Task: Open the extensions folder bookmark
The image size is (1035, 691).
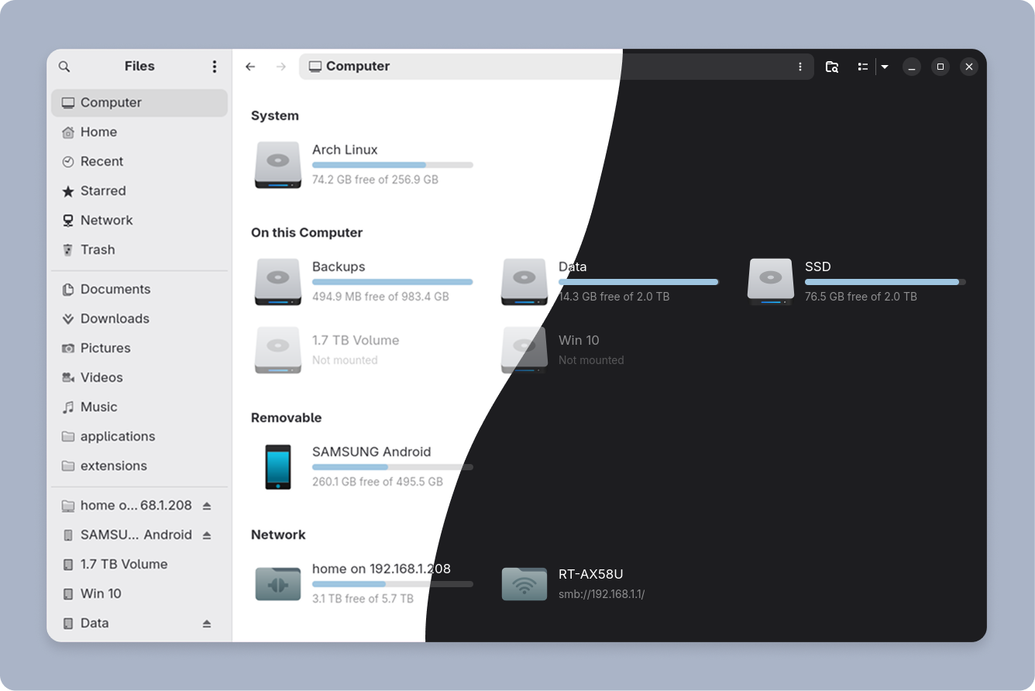Action: pos(139,466)
